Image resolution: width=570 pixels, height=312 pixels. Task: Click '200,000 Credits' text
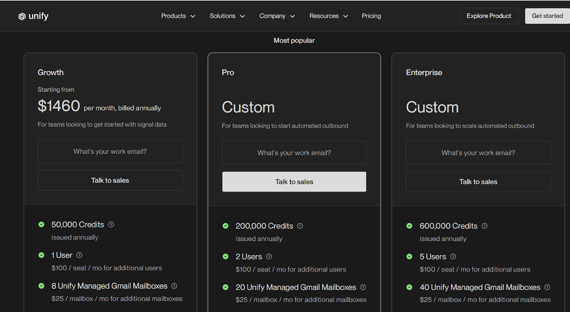pyautogui.click(x=264, y=226)
